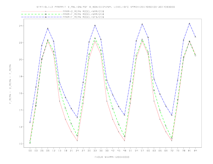This screenshot has width=213, height=164.
Task: Click y-axis tick value 10
Action: [20, 144]
